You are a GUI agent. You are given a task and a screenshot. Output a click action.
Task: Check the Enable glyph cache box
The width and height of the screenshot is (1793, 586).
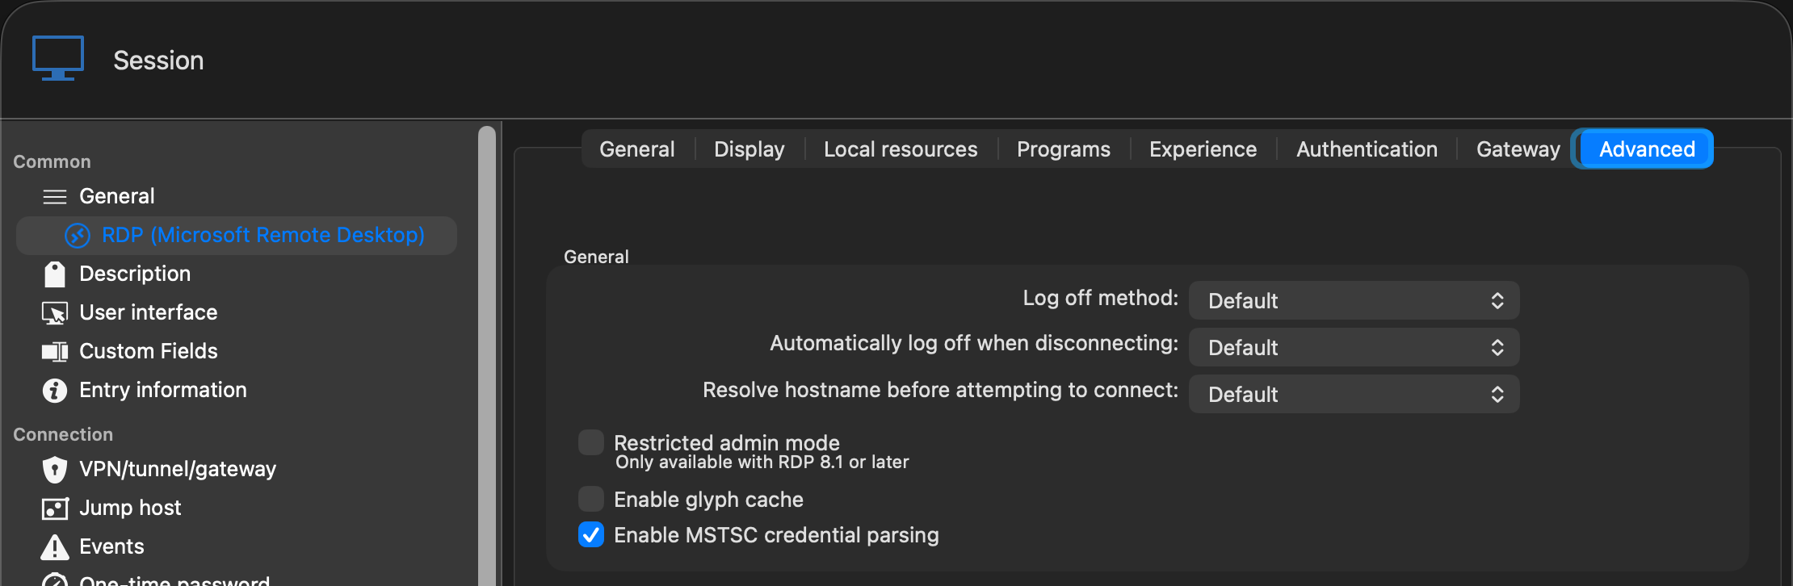pos(591,499)
